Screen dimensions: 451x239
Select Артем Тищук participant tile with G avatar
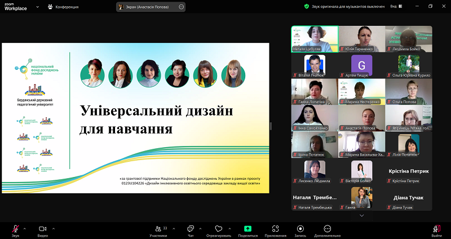(361, 65)
